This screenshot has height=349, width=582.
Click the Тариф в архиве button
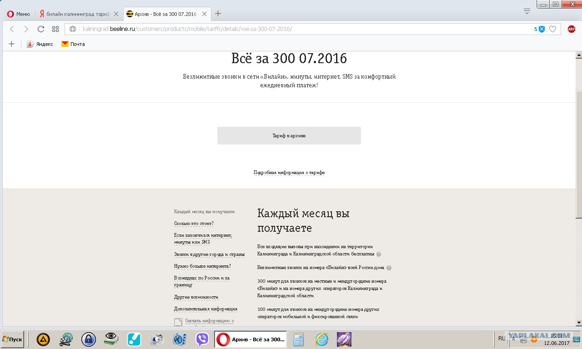(x=289, y=135)
